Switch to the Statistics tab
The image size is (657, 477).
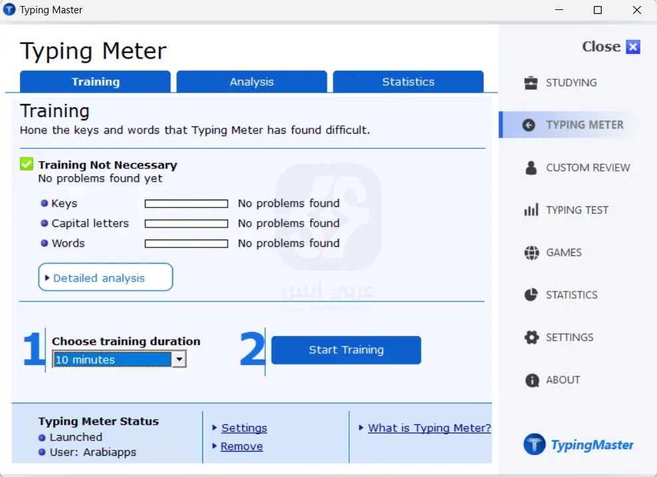408,82
